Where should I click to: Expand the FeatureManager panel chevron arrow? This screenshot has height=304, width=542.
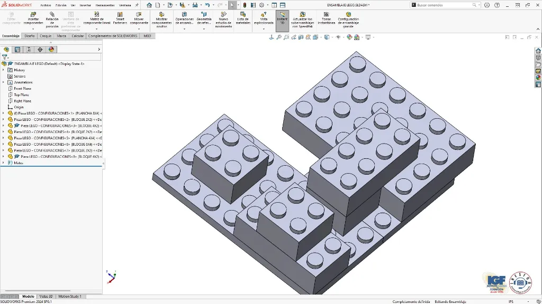coord(99,50)
